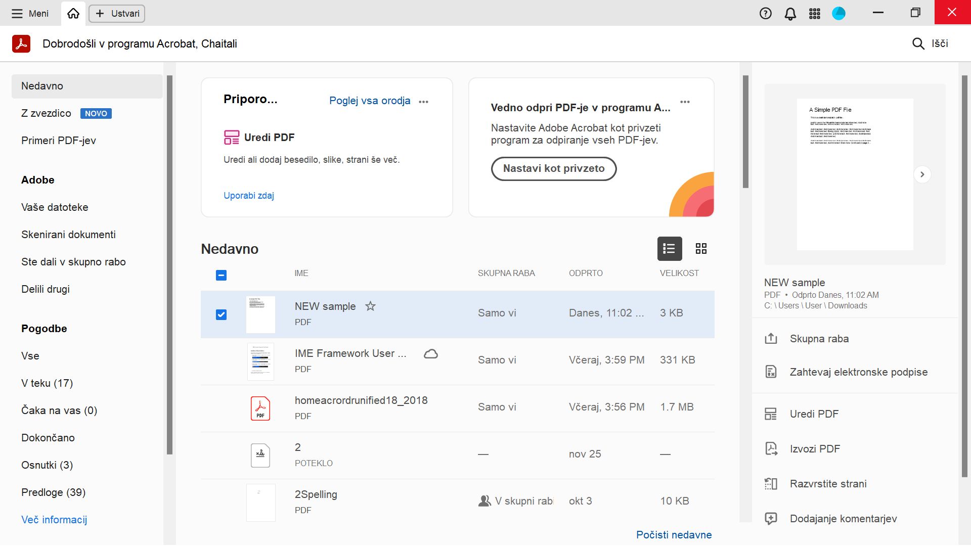Click Nastavi kot privzeto button
The width and height of the screenshot is (971, 546).
[x=553, y=168]
